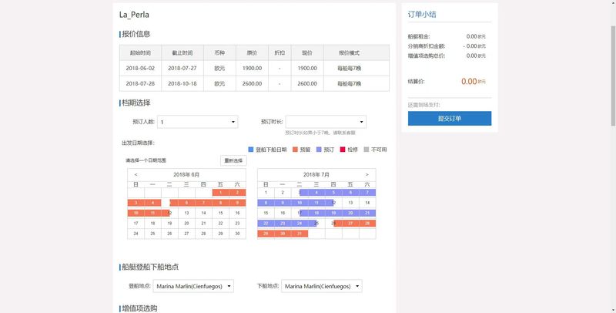Go to next month in July calendar
616x313 pixels.
[x=367, y=174]
